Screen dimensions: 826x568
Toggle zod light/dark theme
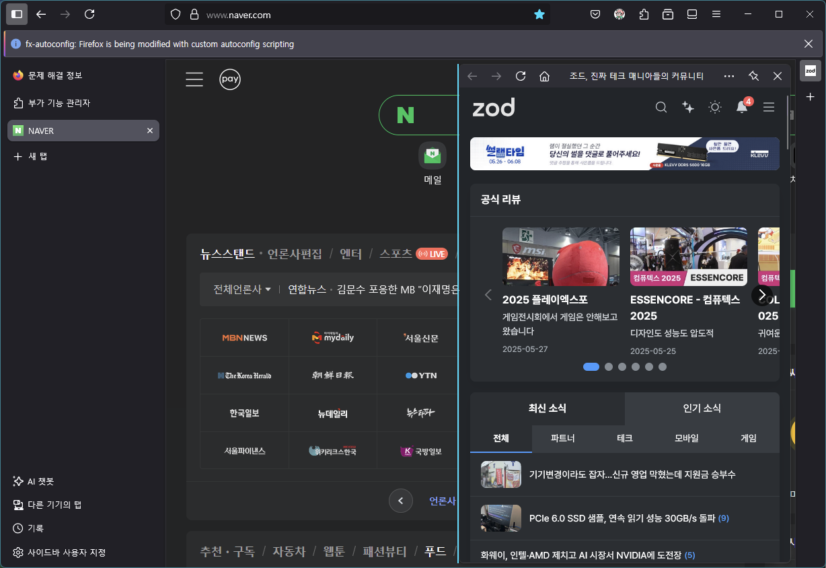coord(715,107)
